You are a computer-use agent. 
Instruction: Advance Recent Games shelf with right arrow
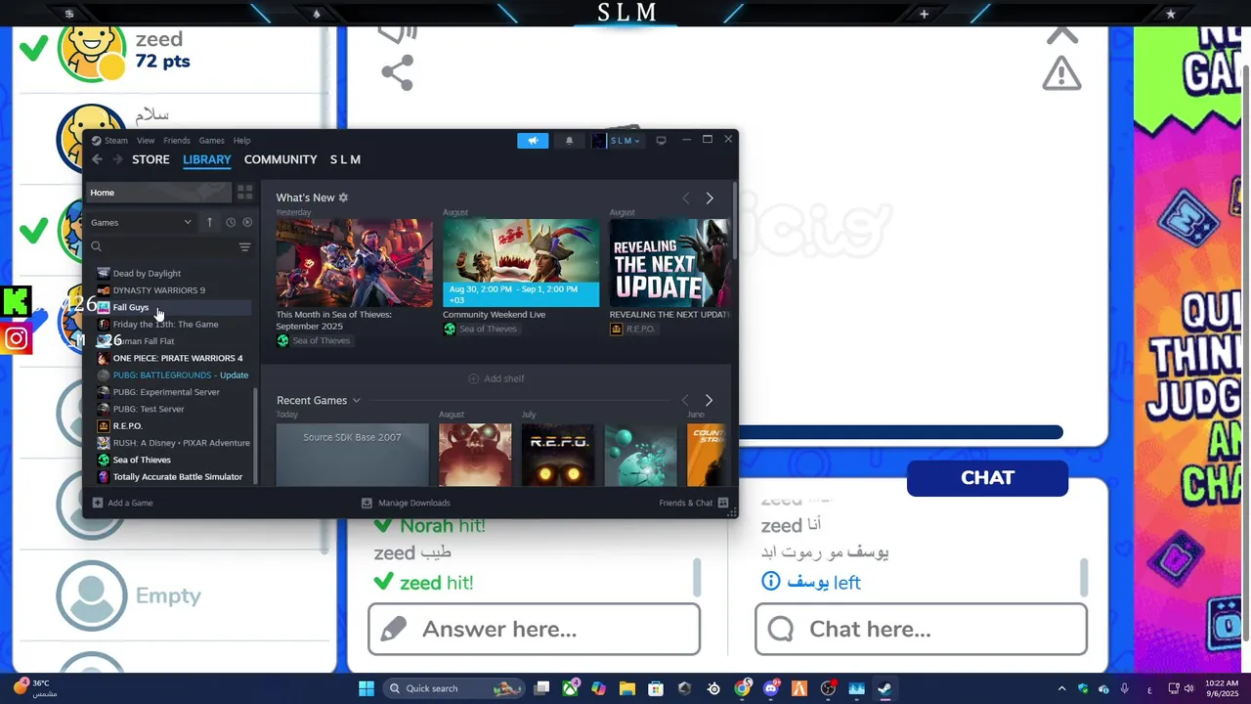[x=709, y=400]
